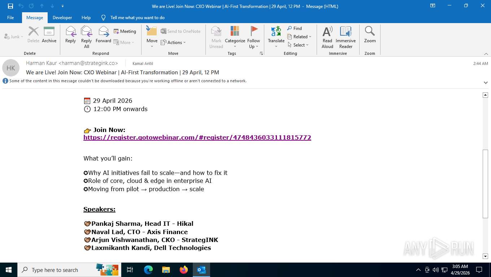Screen dimensions: 491x277
Task: Reply with Meeting
Action: click(x=125, y=31)
